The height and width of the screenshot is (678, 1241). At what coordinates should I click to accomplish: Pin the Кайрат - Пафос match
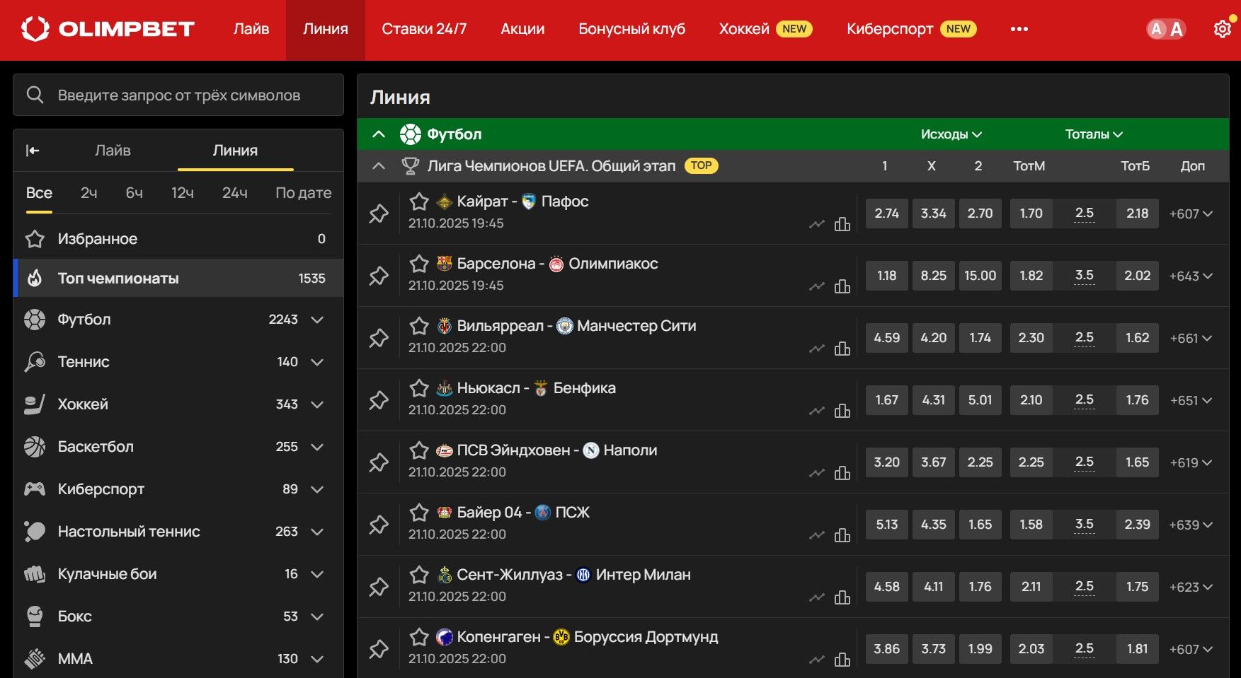click(379, 214)
